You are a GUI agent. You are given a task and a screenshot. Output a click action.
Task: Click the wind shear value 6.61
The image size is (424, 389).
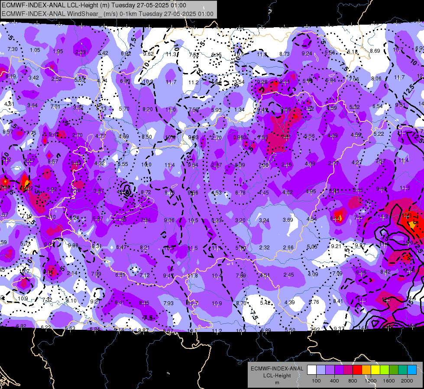pos(120,275)
